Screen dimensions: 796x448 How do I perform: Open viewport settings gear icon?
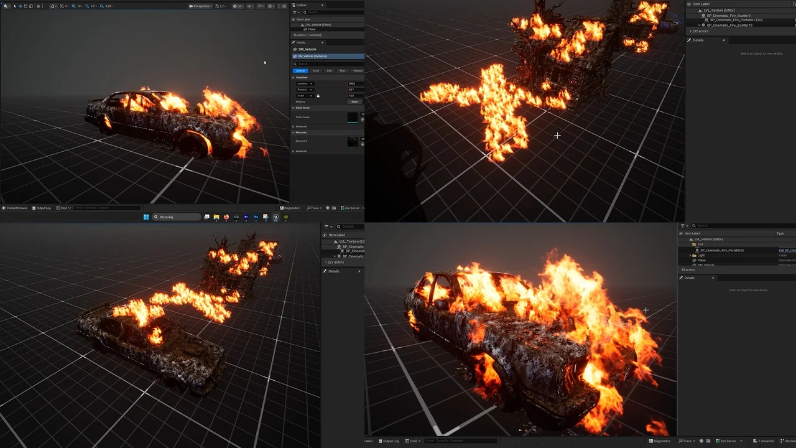[271, 6]
